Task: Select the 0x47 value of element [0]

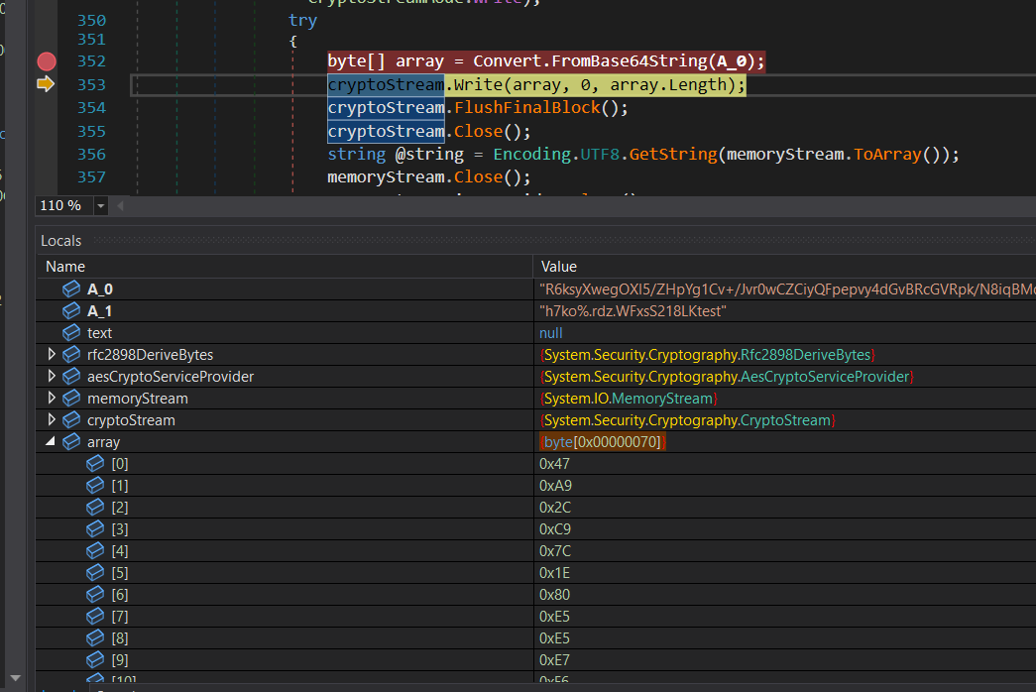Action: (555, 464)
